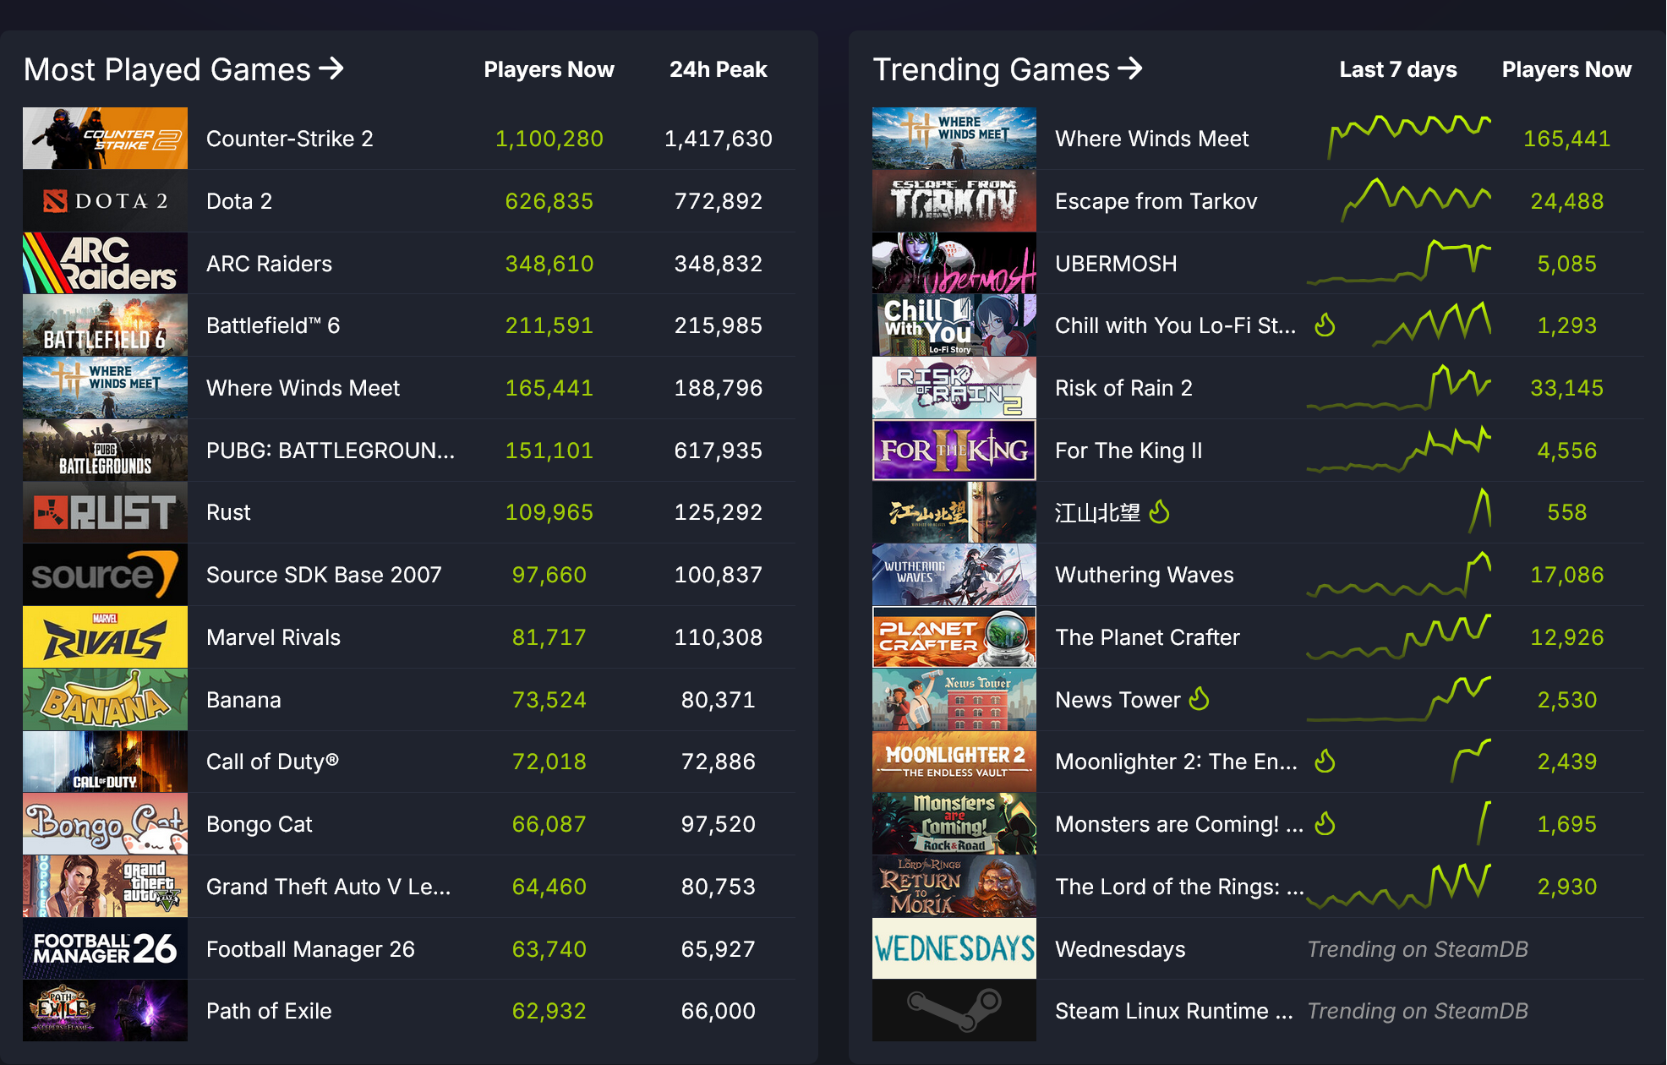Viewport: 1667px width, 1065px height.
Task: Click the Players Now header in Most Played
Action: (x=549, y=69)
